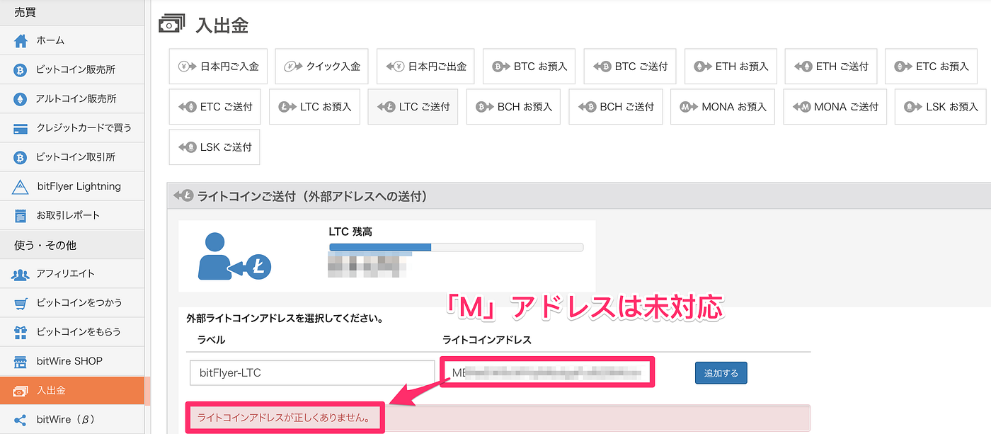The image size is (991, 434).
Task: Open ビットコイン販売所 in the sidebar
Action: coord(72,69)
